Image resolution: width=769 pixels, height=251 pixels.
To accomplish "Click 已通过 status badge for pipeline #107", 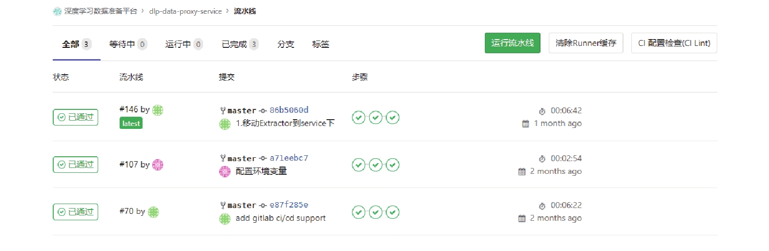I will click(x=76, y=165).
